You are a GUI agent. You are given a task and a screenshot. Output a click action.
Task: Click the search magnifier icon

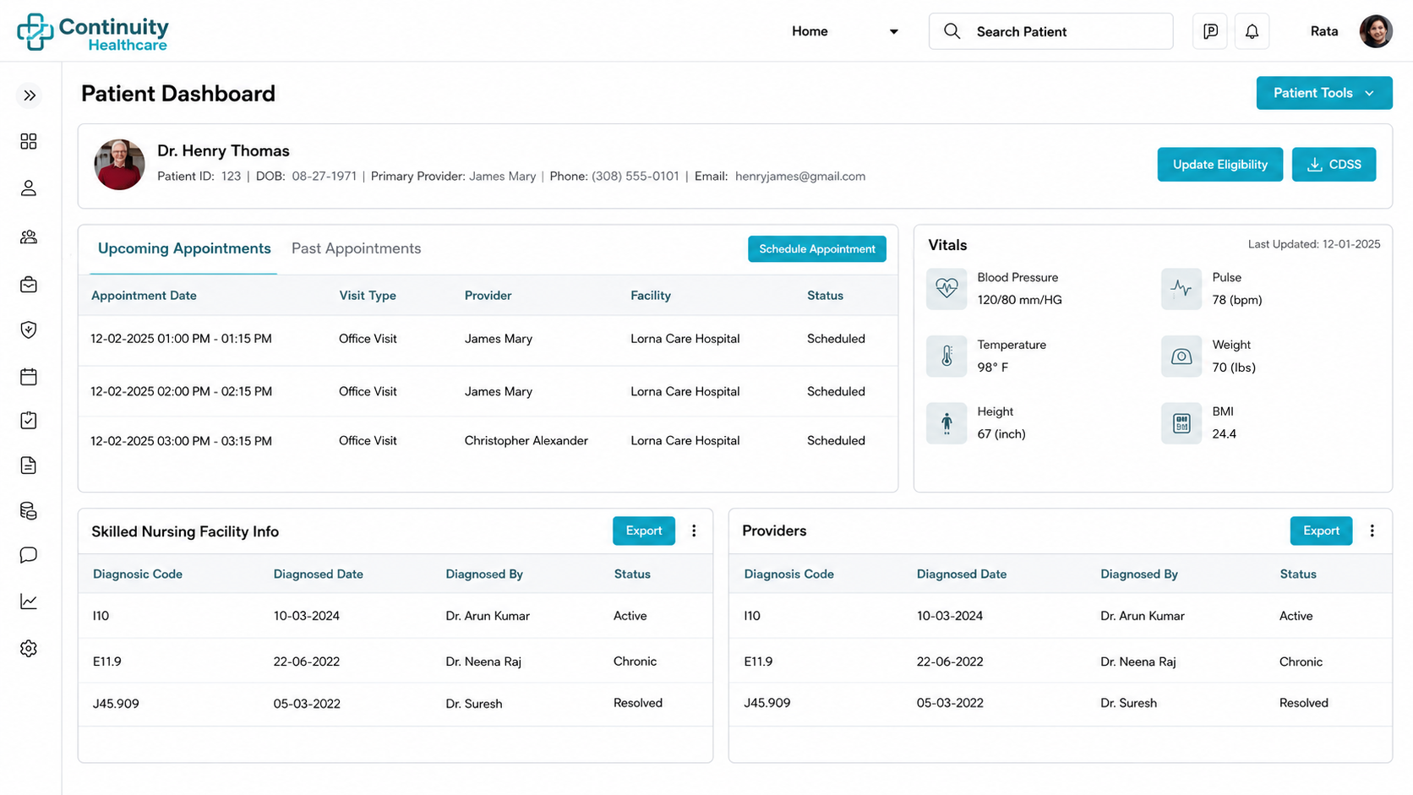[952, 31]
